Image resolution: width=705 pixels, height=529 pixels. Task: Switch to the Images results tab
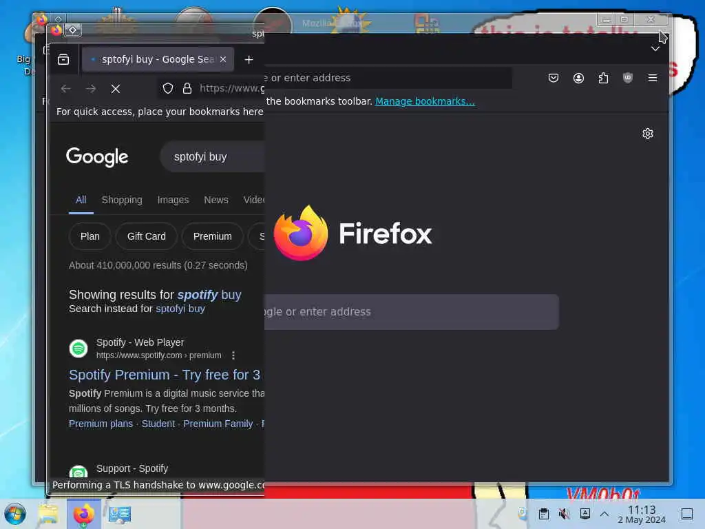(173, 200)
